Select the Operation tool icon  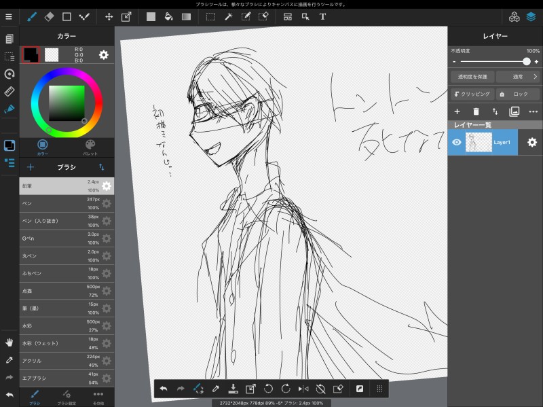[x=305, y=16]
